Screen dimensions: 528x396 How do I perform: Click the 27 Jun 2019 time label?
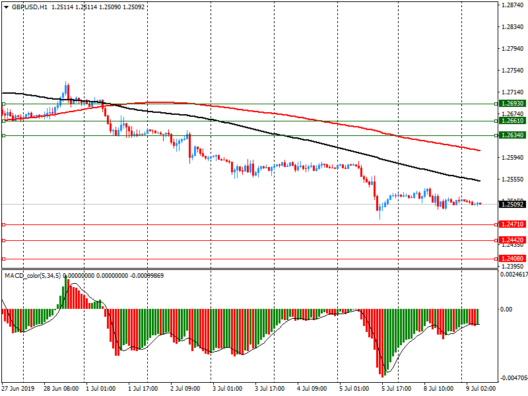click(x=18, y=388)
